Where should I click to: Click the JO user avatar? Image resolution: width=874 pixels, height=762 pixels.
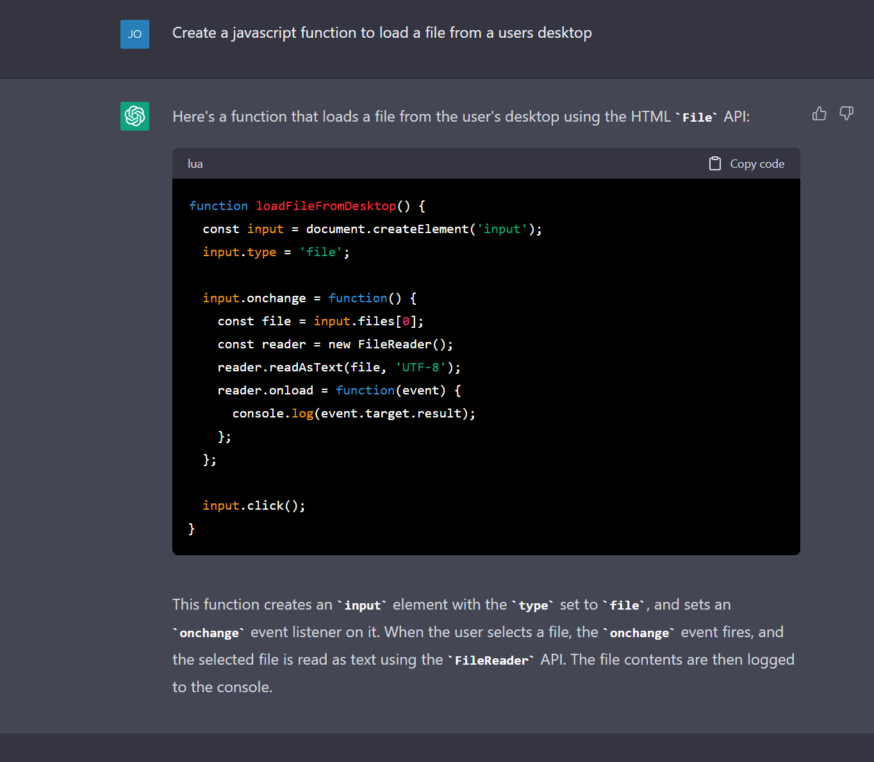[135, 34]
